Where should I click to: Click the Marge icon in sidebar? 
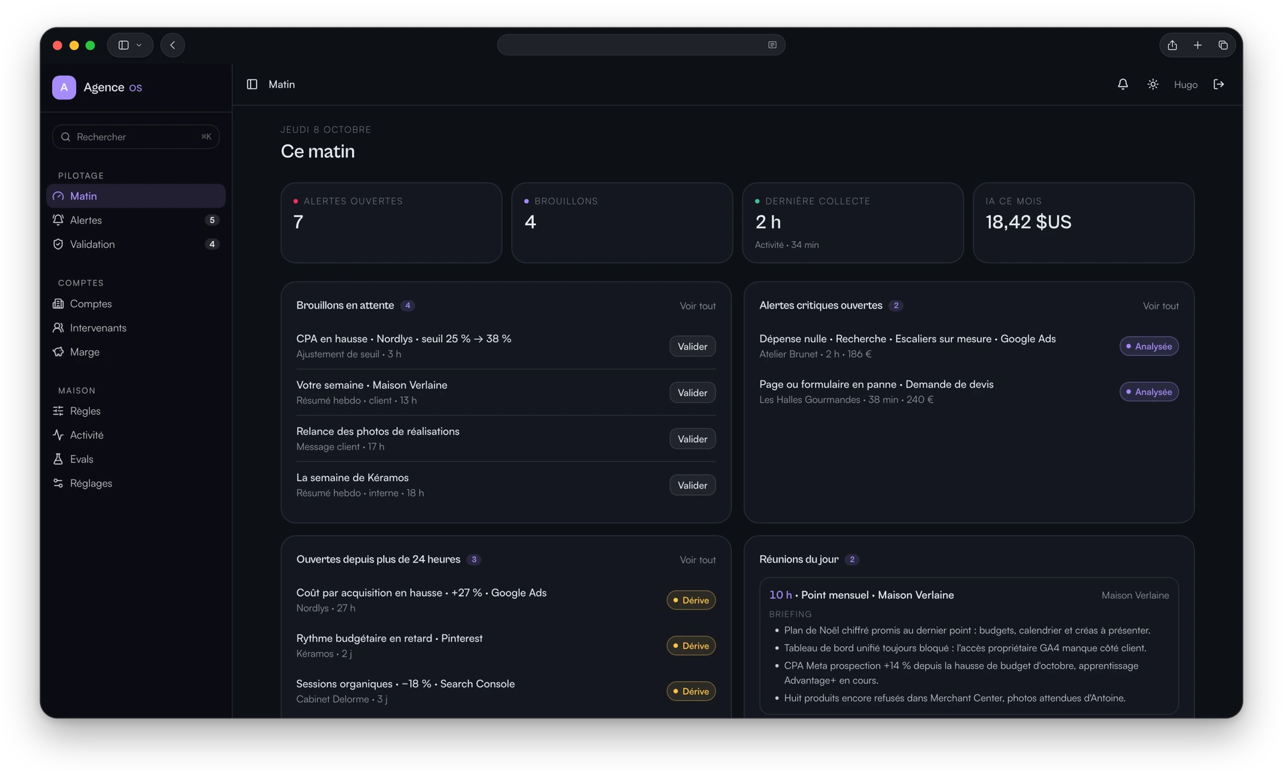pyautogui.click(x=58, y=351)
